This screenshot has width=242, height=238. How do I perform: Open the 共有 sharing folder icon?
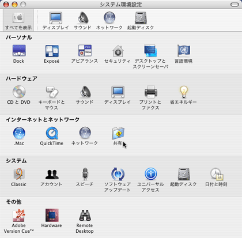(x=118, y=133)
